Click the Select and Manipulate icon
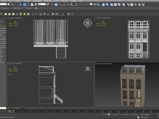This screenshot has width=159, height=119. [x=52, y=5]
